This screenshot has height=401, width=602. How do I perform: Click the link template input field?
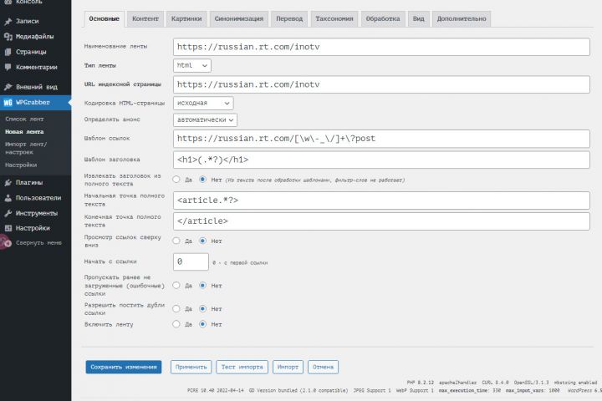click(381, 139)
